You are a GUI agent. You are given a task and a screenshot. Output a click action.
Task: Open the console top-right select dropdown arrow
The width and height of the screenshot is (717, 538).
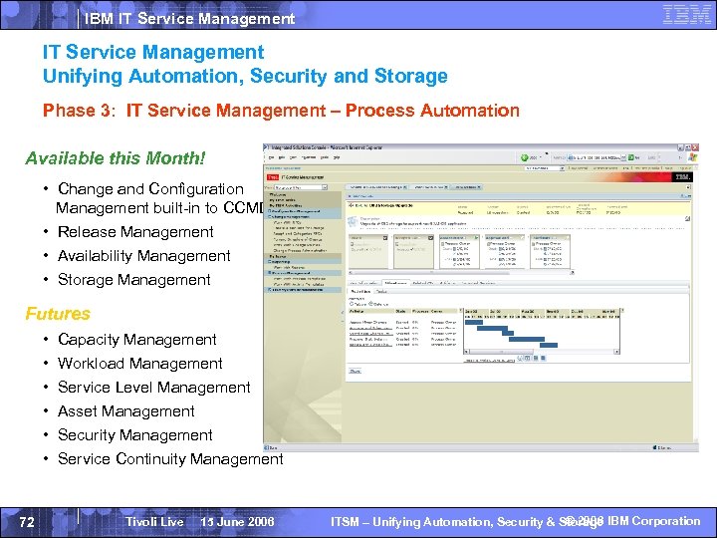coord(562,168)
